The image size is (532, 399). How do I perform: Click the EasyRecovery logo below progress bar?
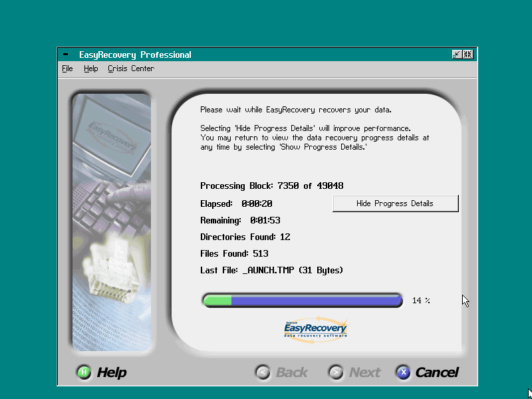click(x=315, y=330)
